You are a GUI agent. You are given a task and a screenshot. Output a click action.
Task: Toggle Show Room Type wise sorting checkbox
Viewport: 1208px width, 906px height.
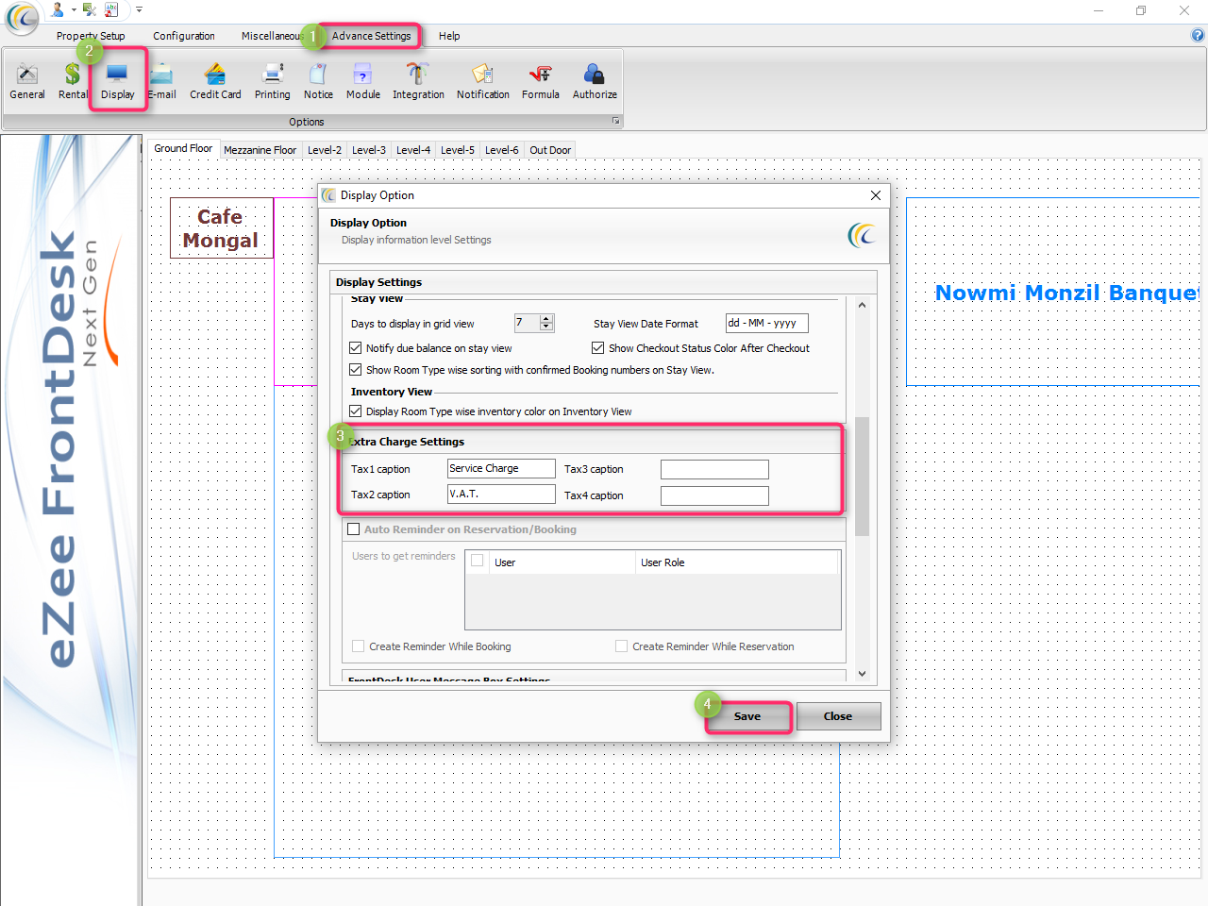point(356,370)
